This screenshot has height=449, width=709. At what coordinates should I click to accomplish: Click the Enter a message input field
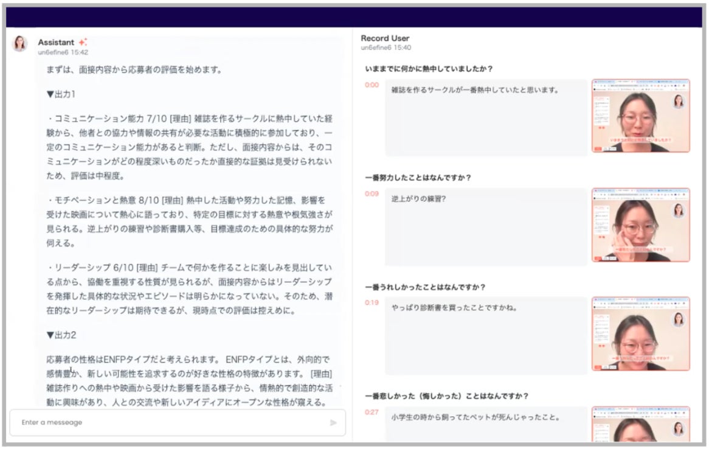[x=178, y=423]
